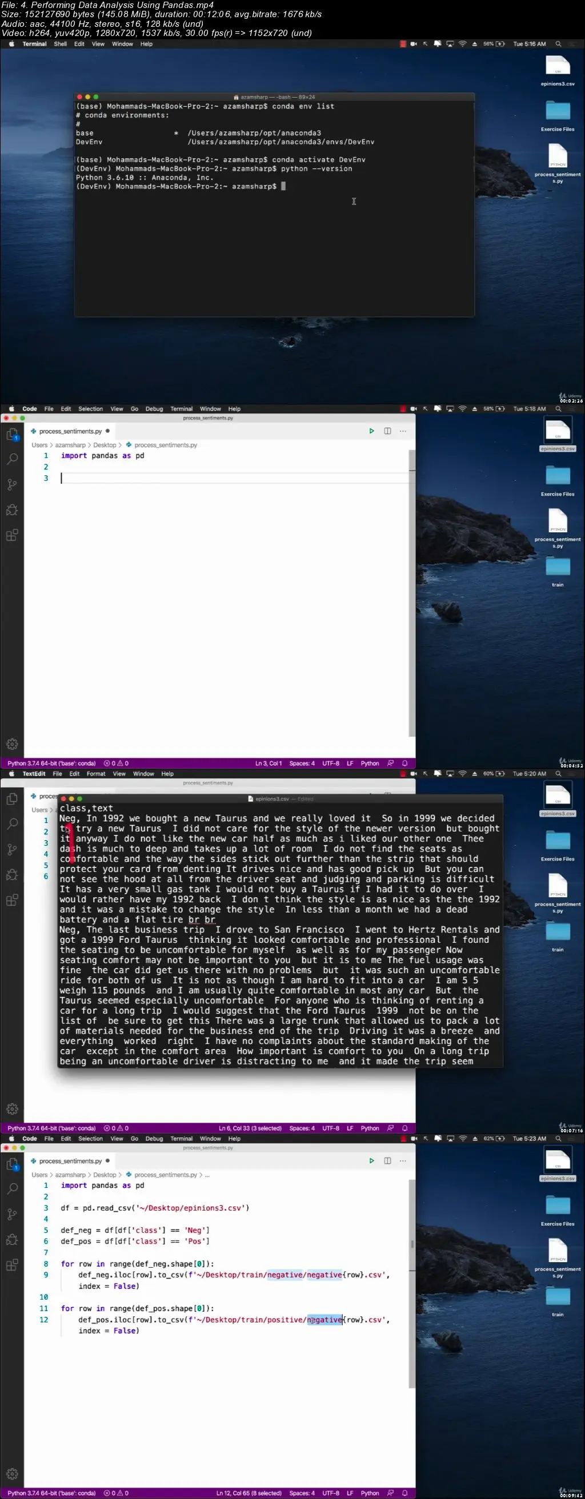Screen dimensions: 585x1499
Task: Click the 'UTF-8' encoding in the 5:23 AM status bar
Action: [x=331, y=1493]
